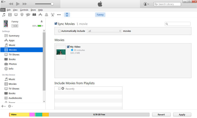This screenshot has height=118, width=197.
Task: Enable Automatically include movies checkbox
Action: click(59, 31)
